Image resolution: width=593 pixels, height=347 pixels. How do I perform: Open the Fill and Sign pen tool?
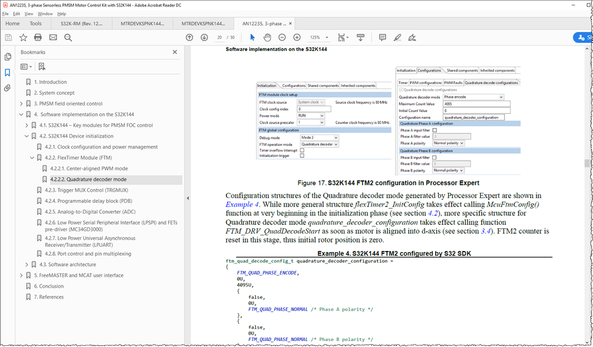[x=412, y=37]
